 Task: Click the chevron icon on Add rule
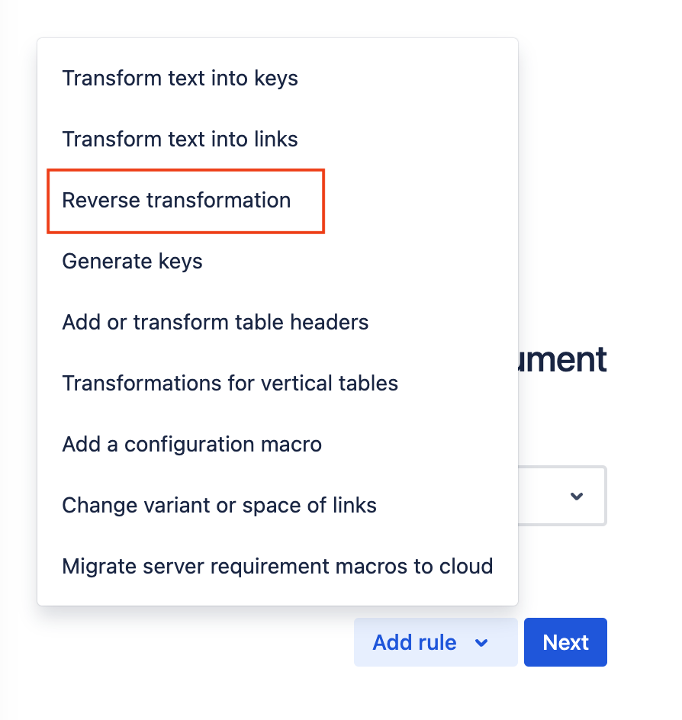[x=481, y=643]
